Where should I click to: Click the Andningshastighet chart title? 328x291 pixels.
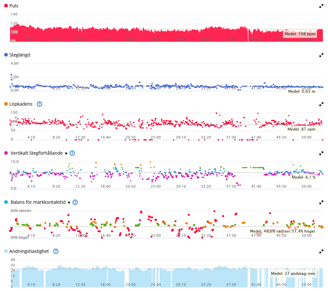[29, 251]
